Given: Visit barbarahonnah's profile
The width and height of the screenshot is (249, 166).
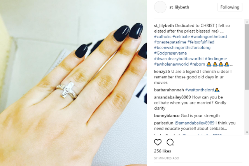Looking at the screenshot, I should [x=169, y=90].
